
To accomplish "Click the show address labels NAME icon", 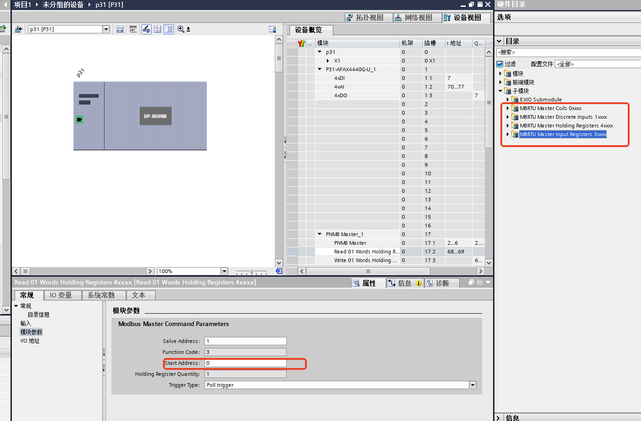I will pyautogui.click(x=133, y=29).
